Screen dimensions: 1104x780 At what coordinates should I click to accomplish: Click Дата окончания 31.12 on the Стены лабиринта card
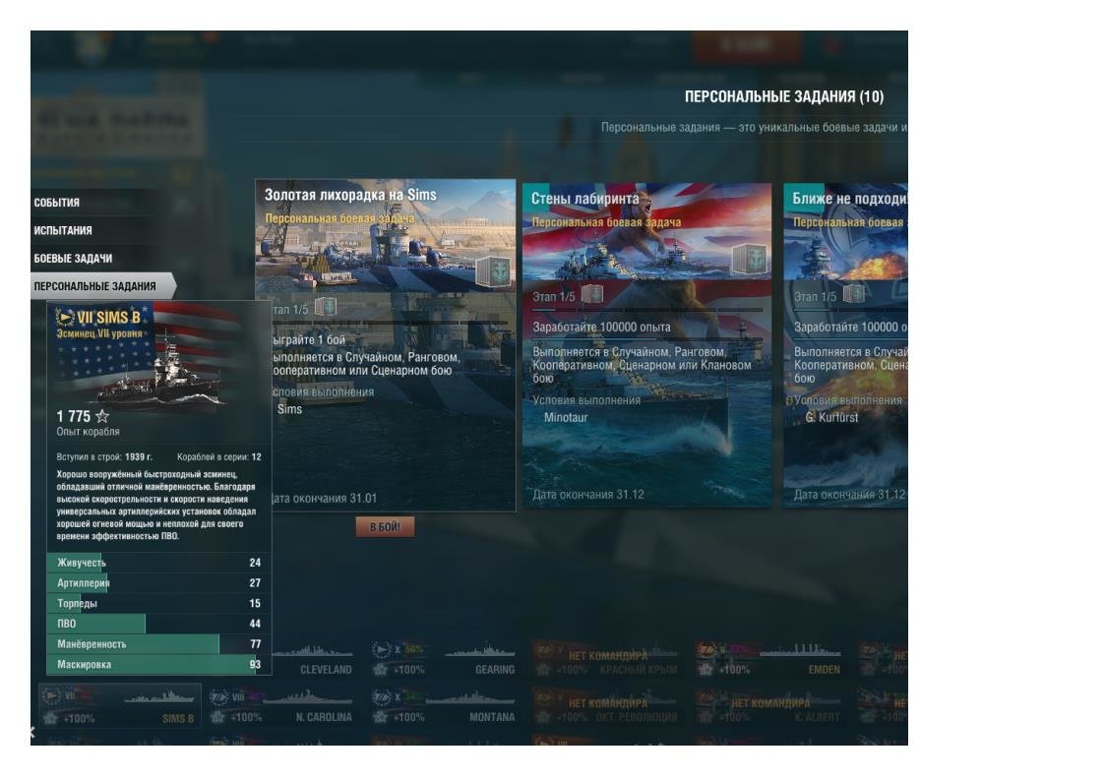[587, 495]
